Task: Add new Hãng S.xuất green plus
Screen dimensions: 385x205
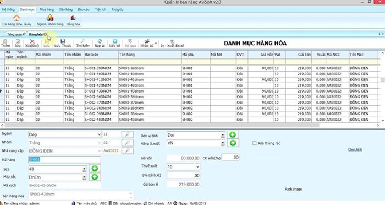Action: point(233,143)
